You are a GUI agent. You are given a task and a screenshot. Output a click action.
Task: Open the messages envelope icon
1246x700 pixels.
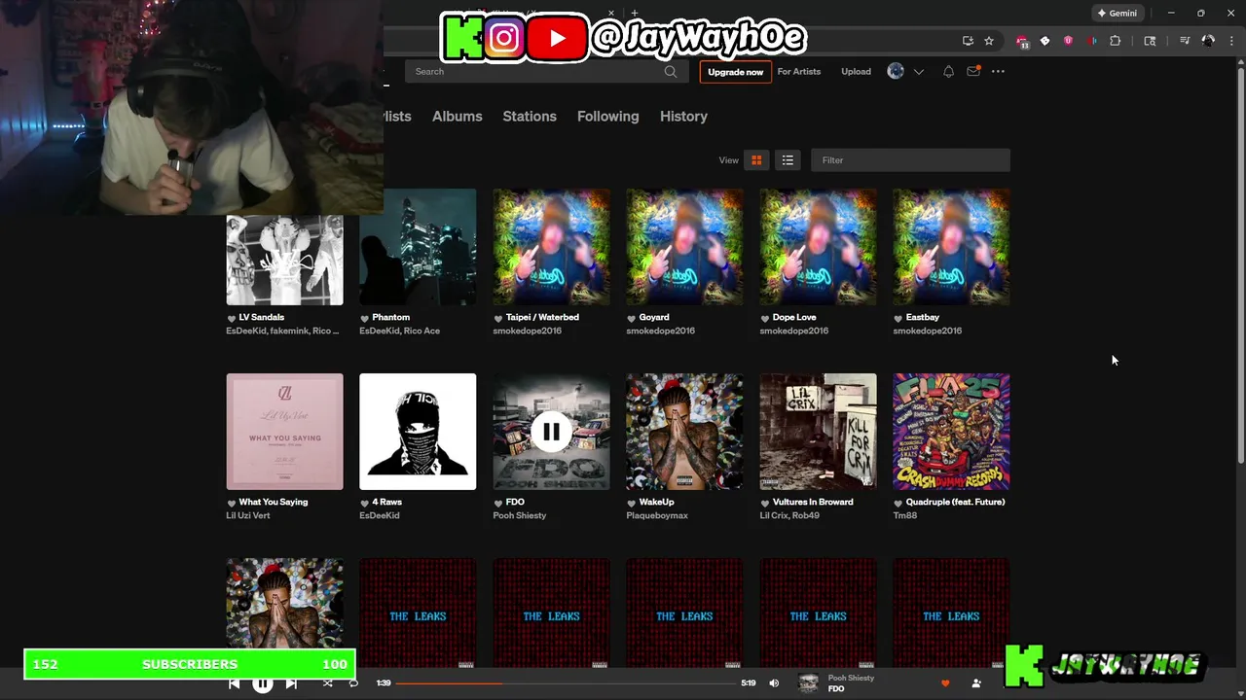973,71
